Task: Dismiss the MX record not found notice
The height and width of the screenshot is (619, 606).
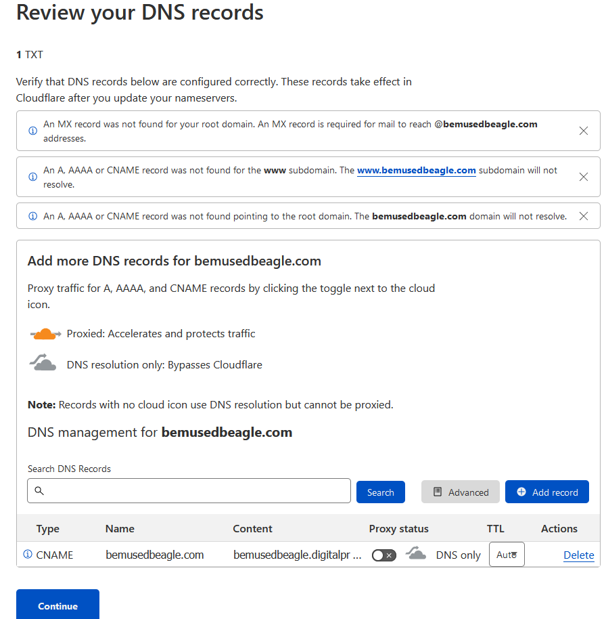Action: tap(583, 131)
